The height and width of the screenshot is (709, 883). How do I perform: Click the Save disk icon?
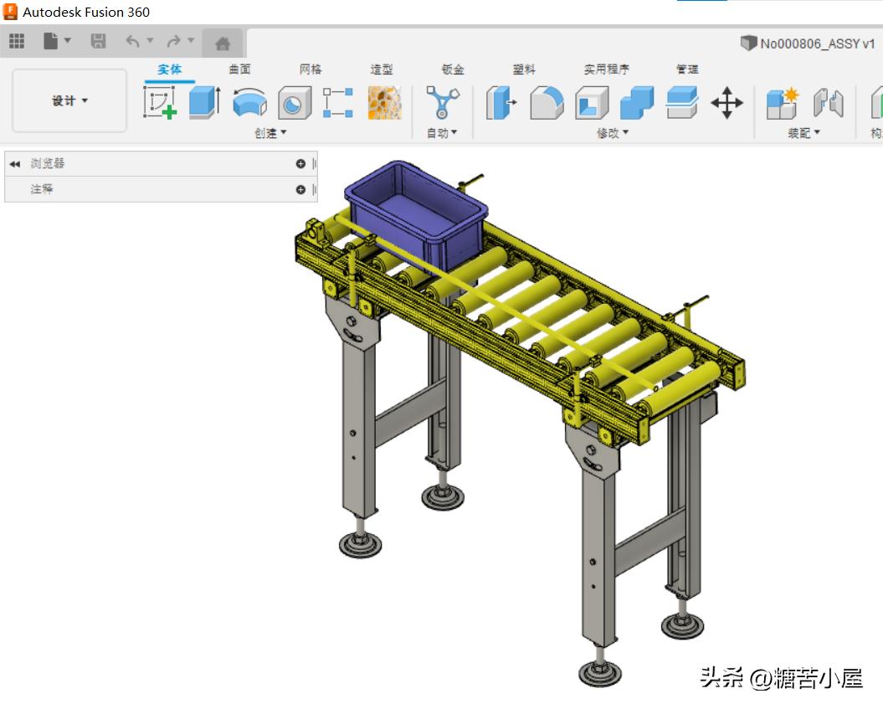[x=98, y=41]
